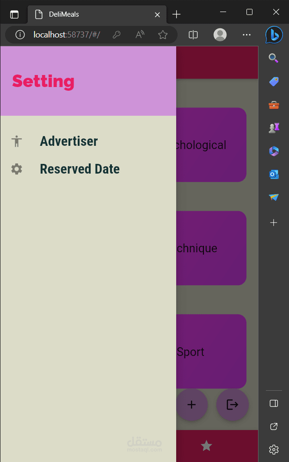Image resolution: width=289 pixels, height=462 pixels.
Task: Open the Sport category card
Action: pos(211,352)
